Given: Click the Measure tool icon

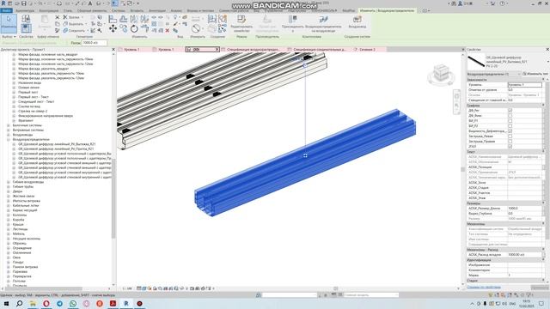Looking at the screenshot, I should [196, 28].
